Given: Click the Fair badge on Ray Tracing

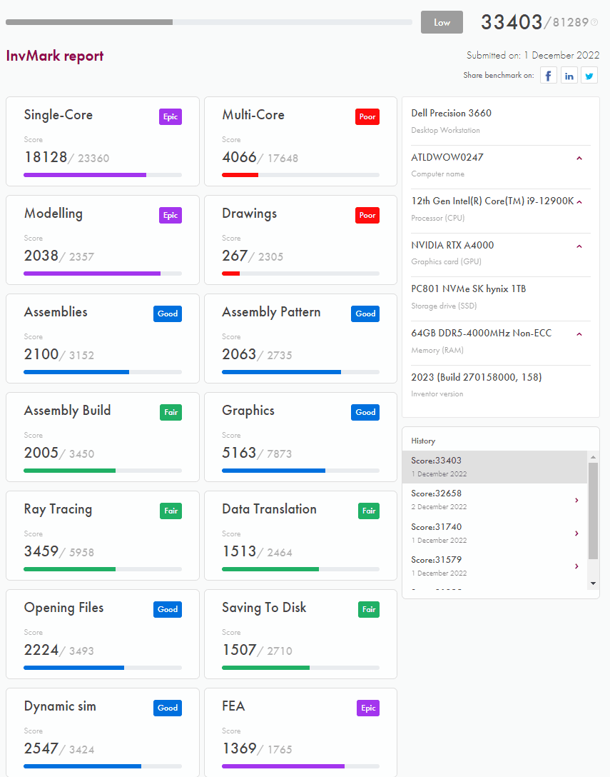Looking at the screenshot, I should click(x=171, y=511).
